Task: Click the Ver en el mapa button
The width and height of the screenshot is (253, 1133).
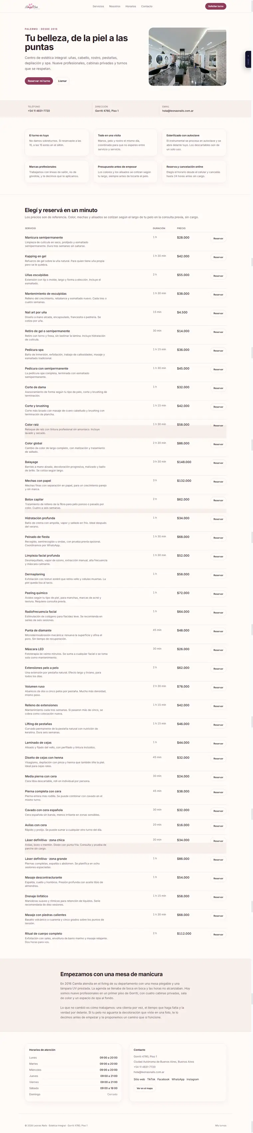Action: coord(144,1088)
